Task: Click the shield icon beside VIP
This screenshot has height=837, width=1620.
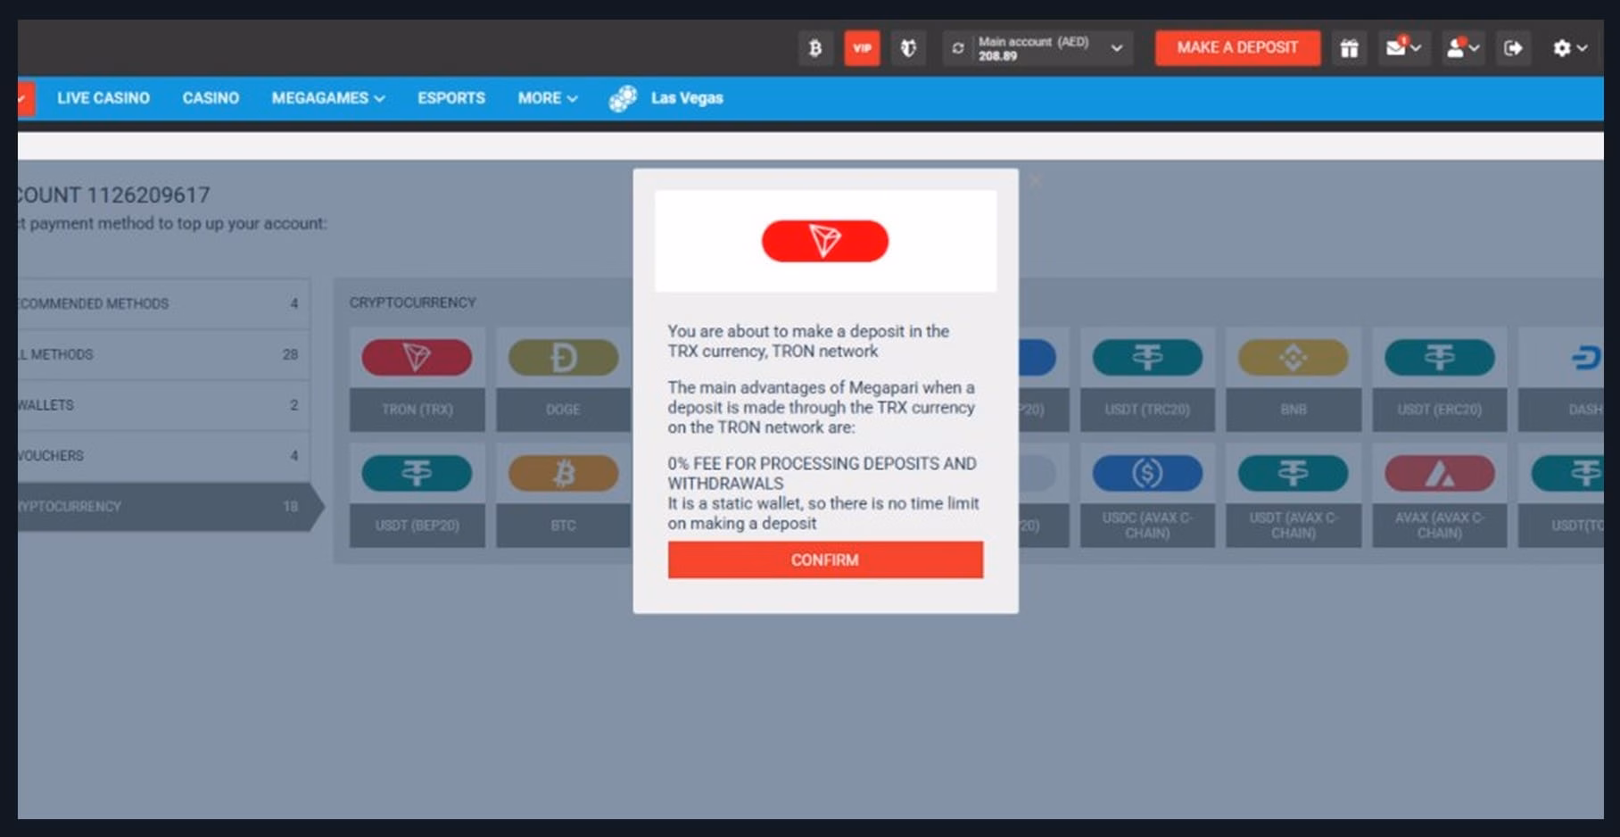Action: coord(908,48)
